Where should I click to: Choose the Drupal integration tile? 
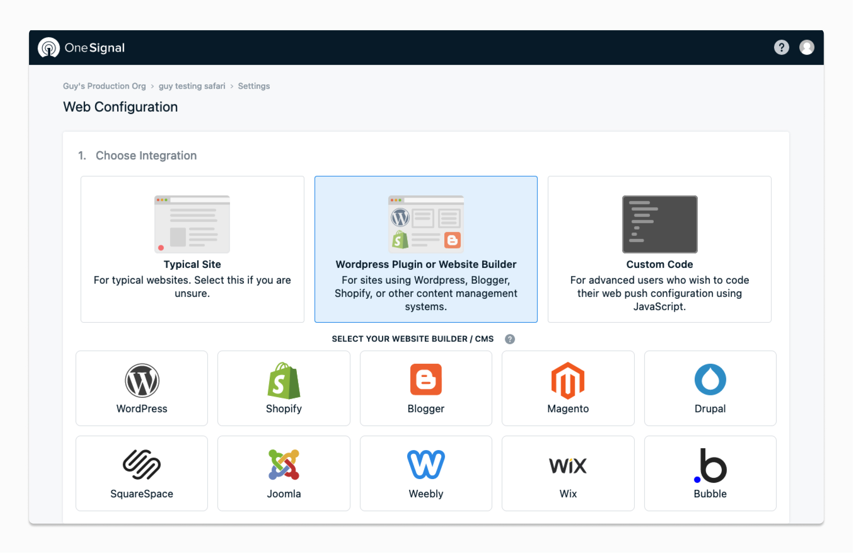coord(710,388)
